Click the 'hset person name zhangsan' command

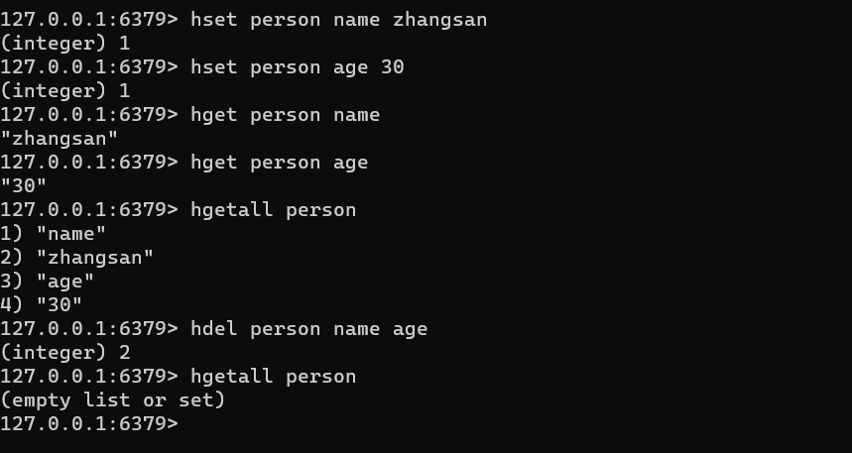[x=339, y=20]
